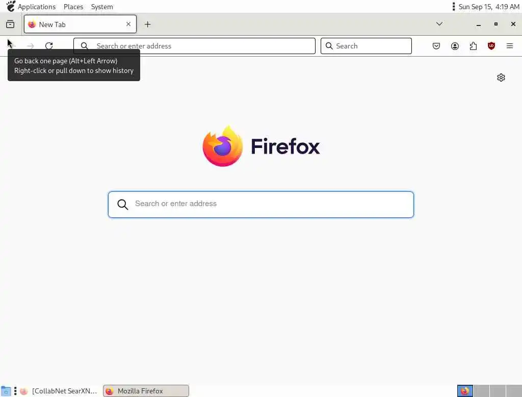Screen dimensions: 522x397
Task: Maximize the Firefox window
Action: point(495,24)
